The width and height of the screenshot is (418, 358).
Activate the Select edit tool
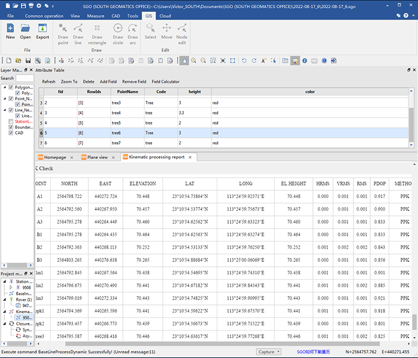point(150,32)
